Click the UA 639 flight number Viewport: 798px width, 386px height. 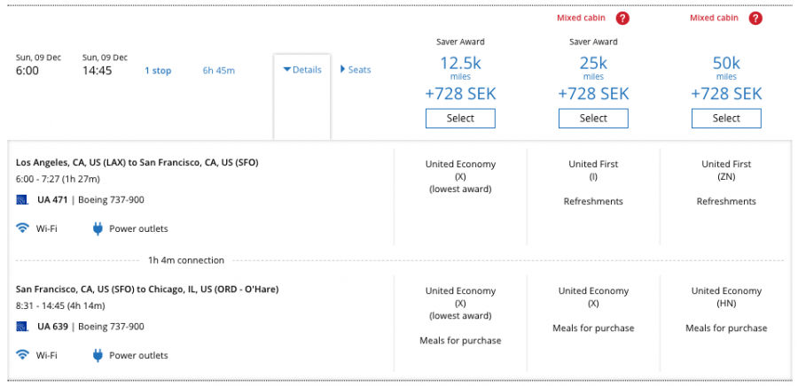(52, 327)
